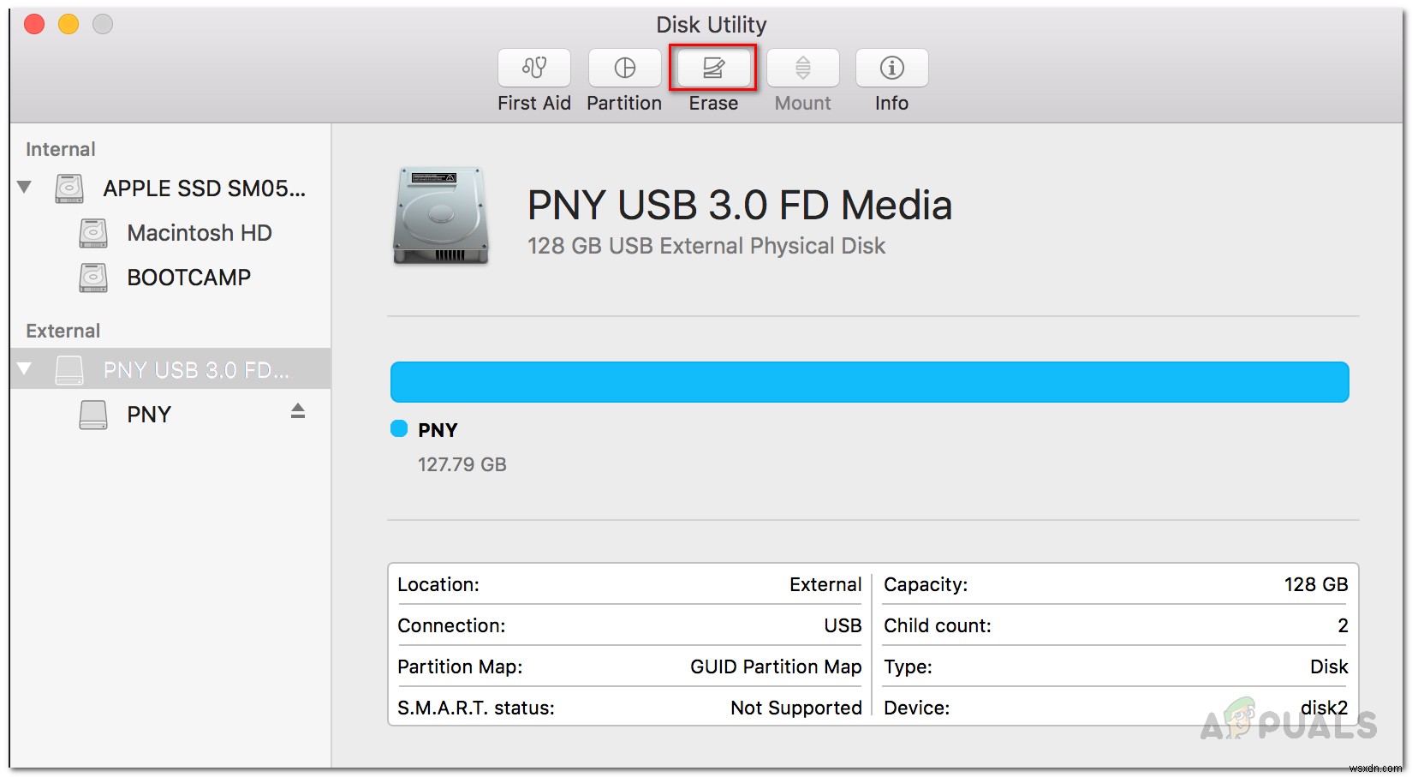
Task: Click the First Aid toolbar icon
Action: [533, 68]
